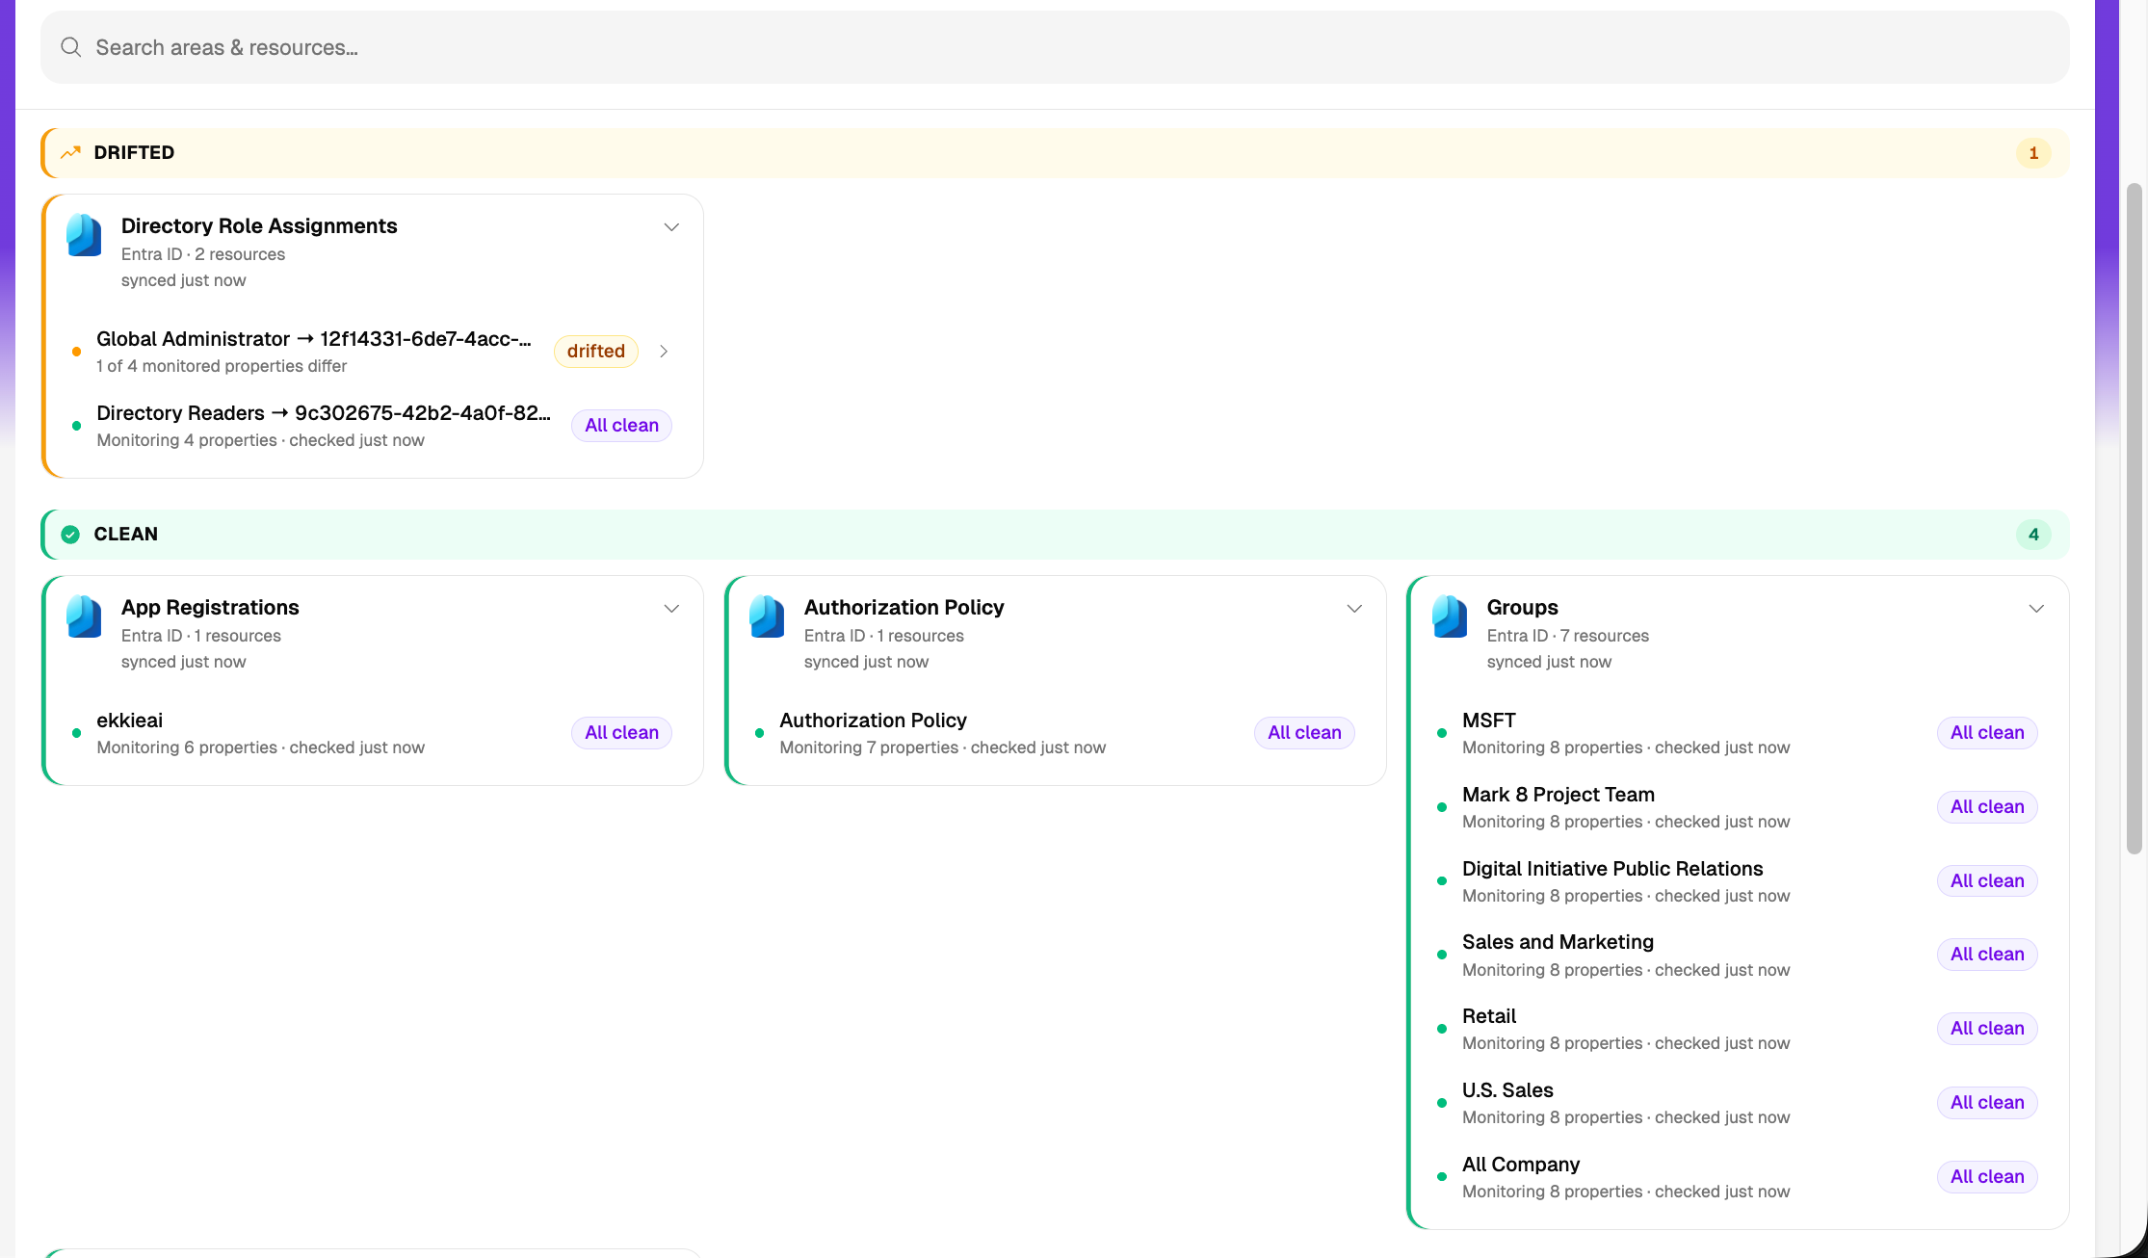Select the All Company group row
The height and width of the screenshot is (1258, 2148).
click(1739, 1177)
